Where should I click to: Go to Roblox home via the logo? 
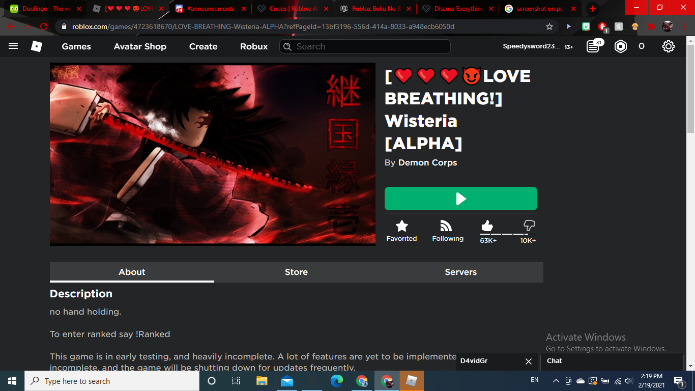point(37,46)
